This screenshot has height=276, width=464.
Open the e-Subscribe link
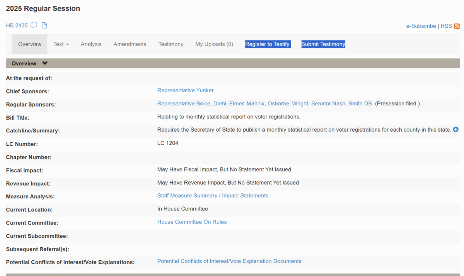coord(421,26)
